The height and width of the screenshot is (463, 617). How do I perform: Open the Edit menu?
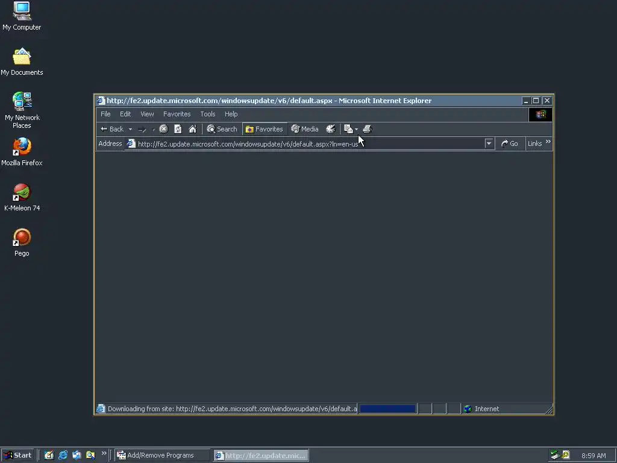(125, 114)
